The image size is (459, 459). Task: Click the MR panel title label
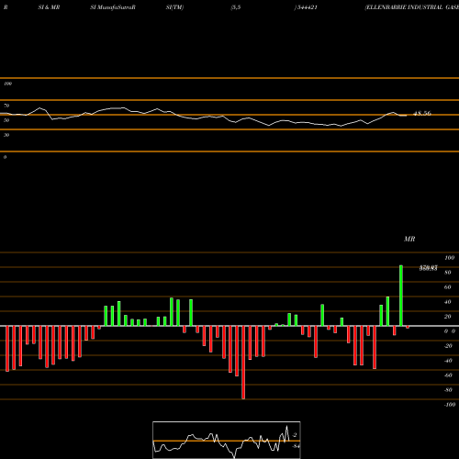click(409, 239)
